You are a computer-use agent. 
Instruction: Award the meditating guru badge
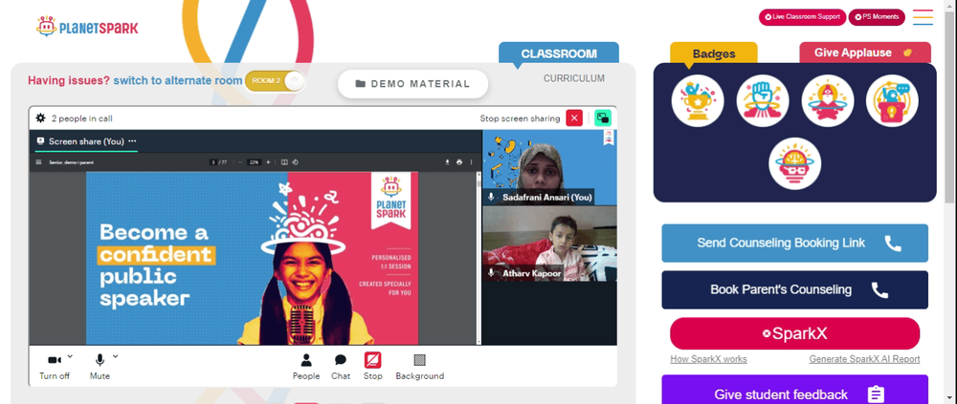827,100
